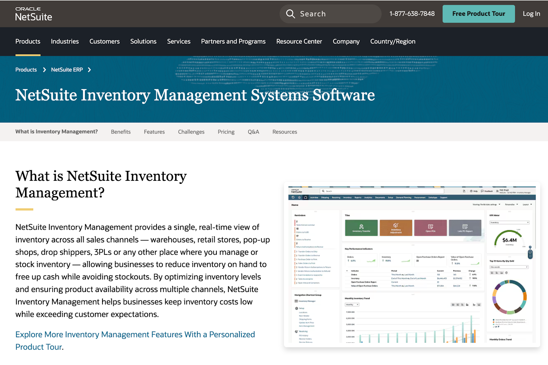Click 'NetSuite Inventory Management Systems Software' page title
548x365 pixels.
pyautogui.click(x=195, y=95)
